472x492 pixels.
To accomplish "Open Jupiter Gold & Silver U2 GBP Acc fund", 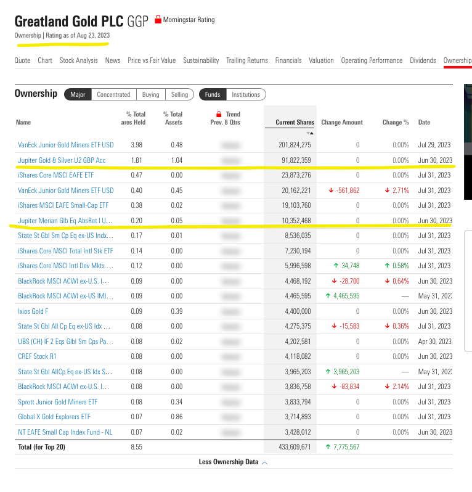I will point(62,160).
